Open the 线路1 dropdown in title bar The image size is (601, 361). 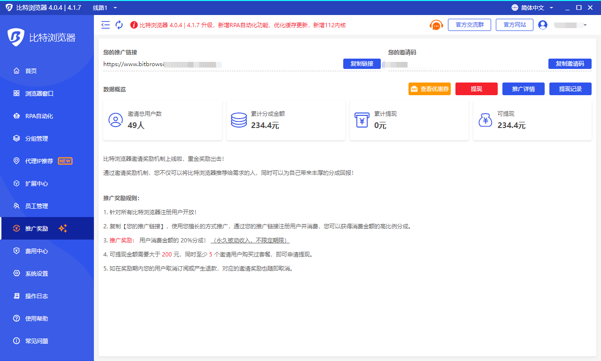coord(105,8)
